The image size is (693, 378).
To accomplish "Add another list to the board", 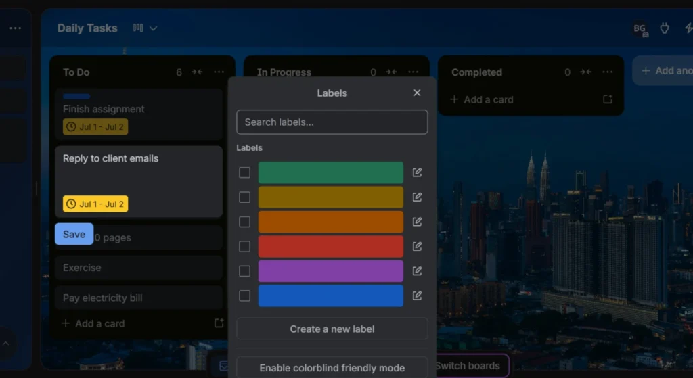I will click(x=663, y=70).
